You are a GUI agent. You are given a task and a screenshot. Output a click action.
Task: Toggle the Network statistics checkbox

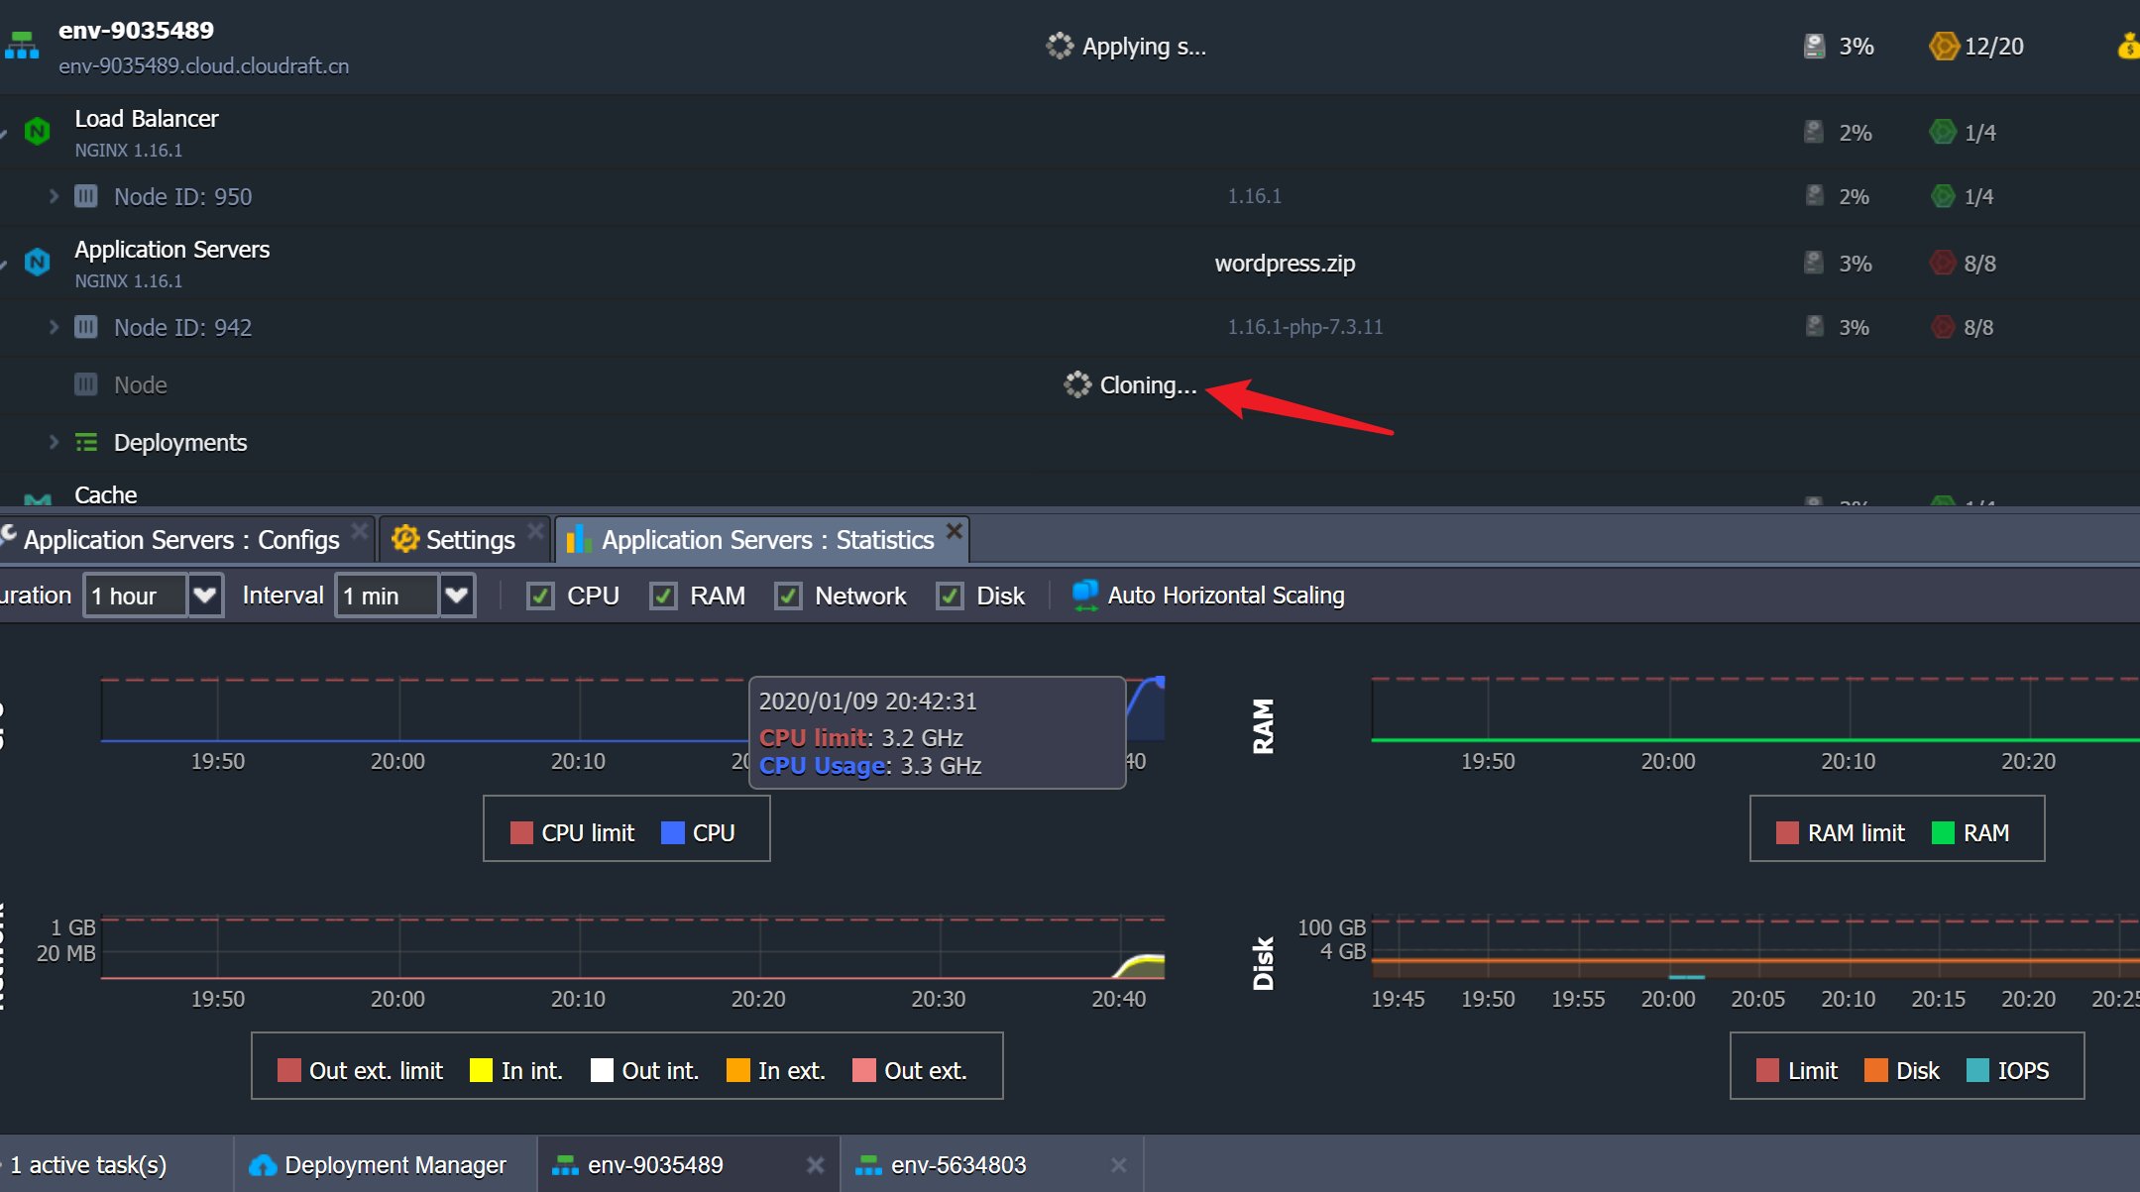coord(788,596)
